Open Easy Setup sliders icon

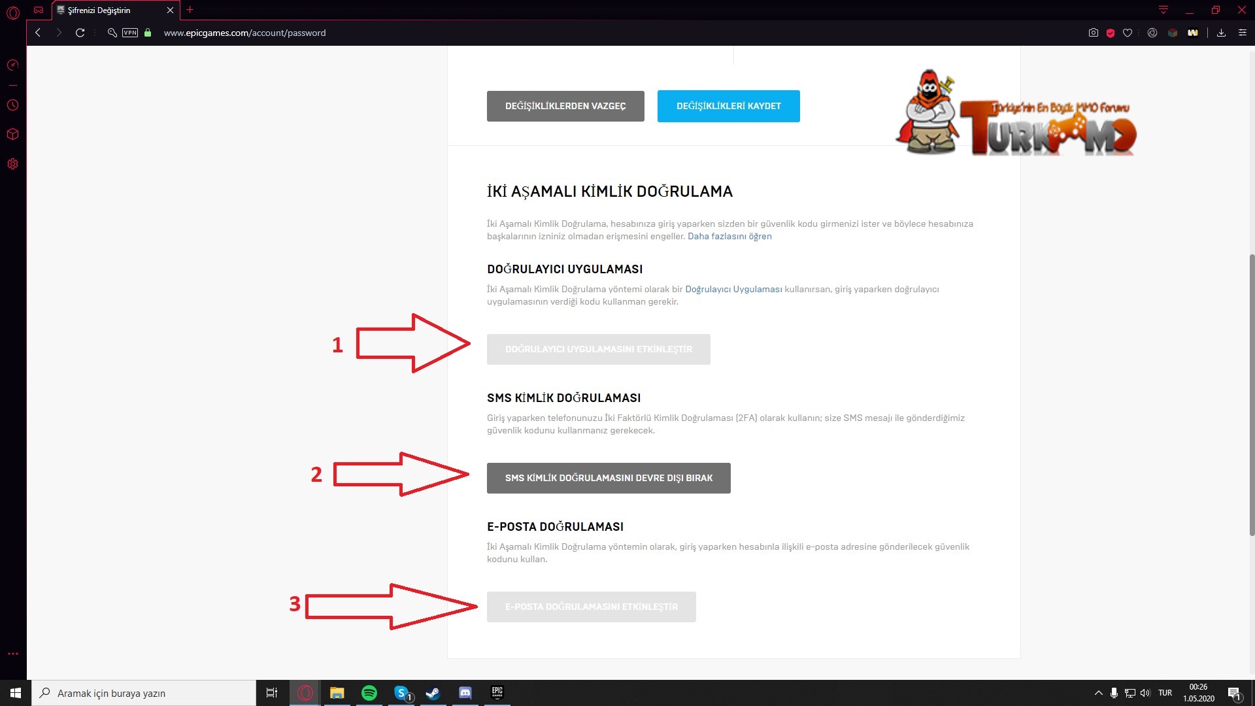pyautogui.click(x=1243, y=33)
